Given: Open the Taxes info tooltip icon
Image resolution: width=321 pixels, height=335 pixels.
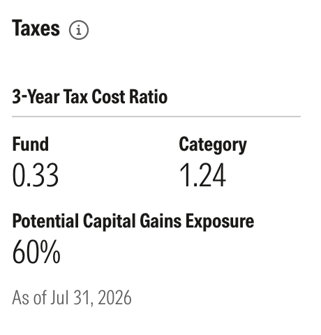Looking at the screenshot, I should (79, 30).
